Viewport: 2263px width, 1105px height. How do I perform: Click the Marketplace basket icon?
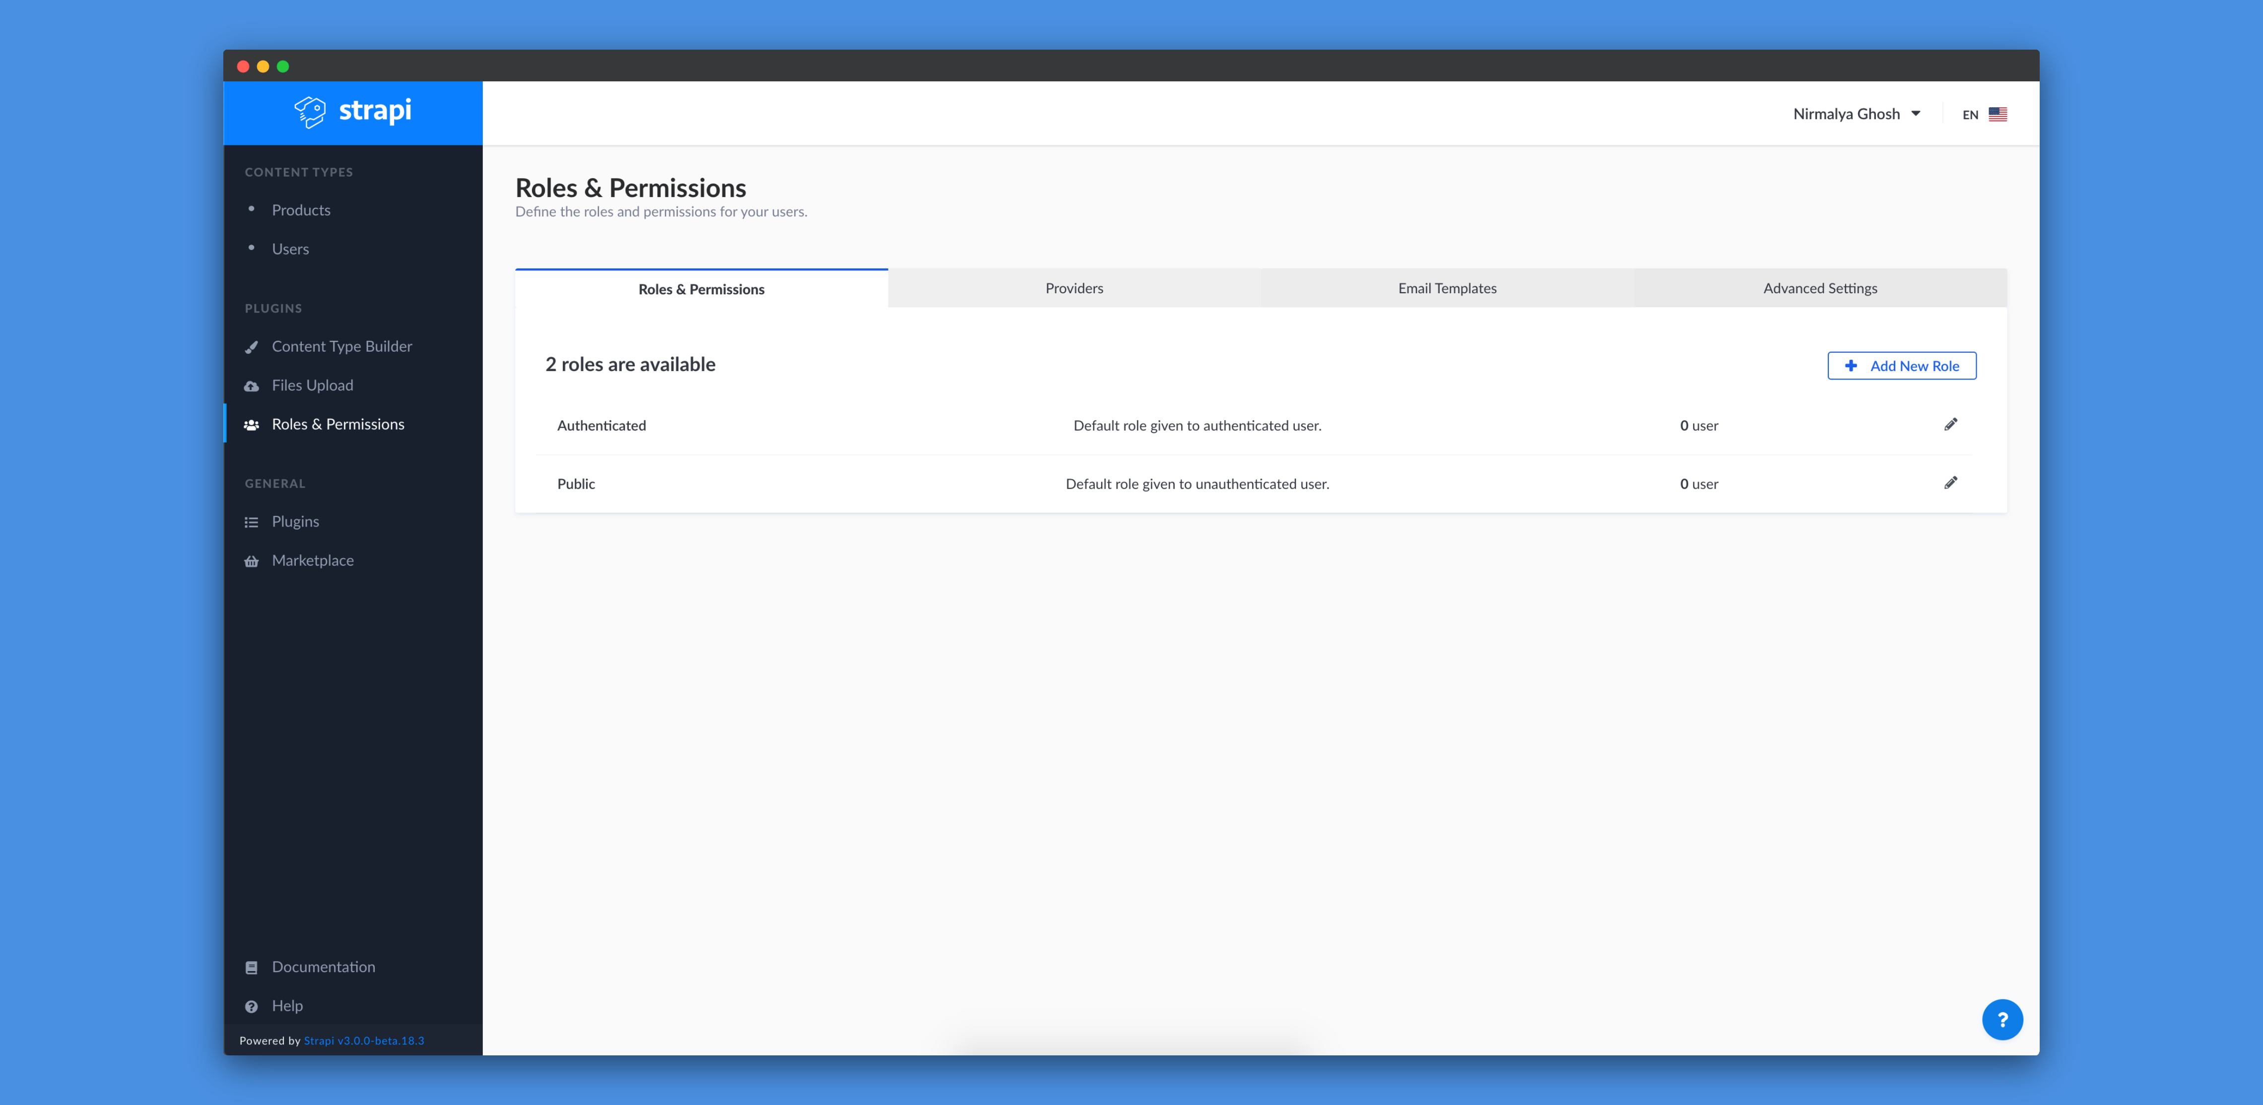click(x=251, y=561)
